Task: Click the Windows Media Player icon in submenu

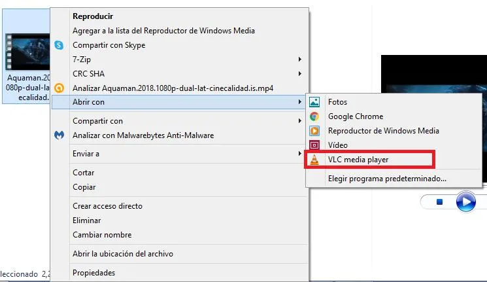Action: click(314, 131)
